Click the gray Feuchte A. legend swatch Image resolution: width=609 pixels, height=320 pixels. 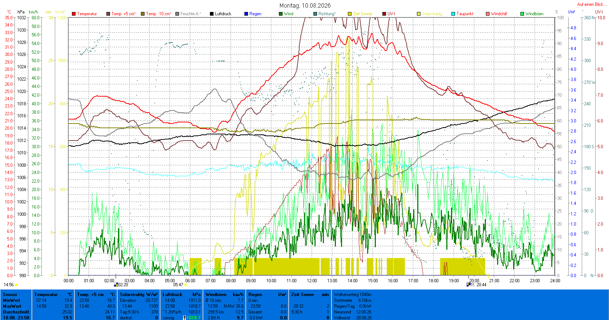(177, 14)
